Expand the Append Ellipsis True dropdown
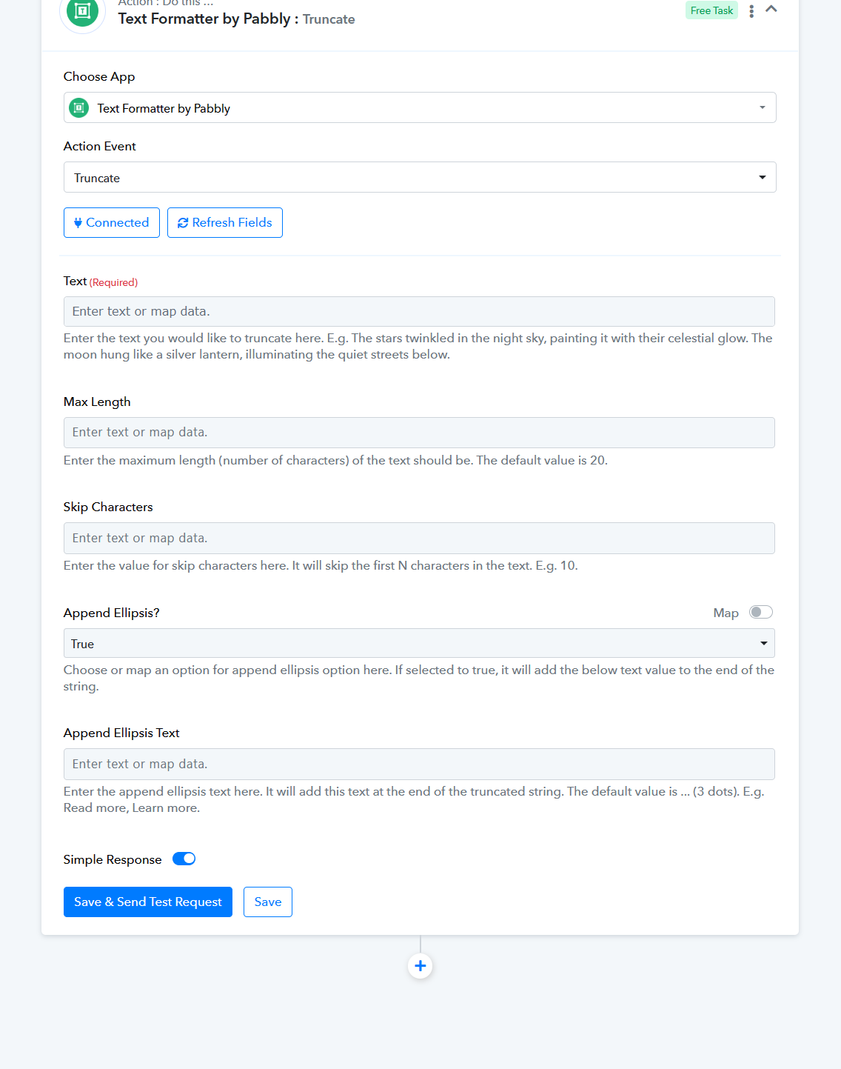This screenshot has width=841, height=1069. tap(419, 643)
